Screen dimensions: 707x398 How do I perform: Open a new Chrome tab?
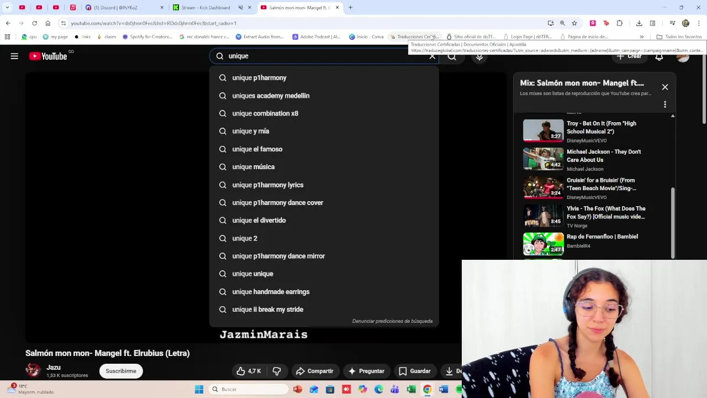point(350,8)
